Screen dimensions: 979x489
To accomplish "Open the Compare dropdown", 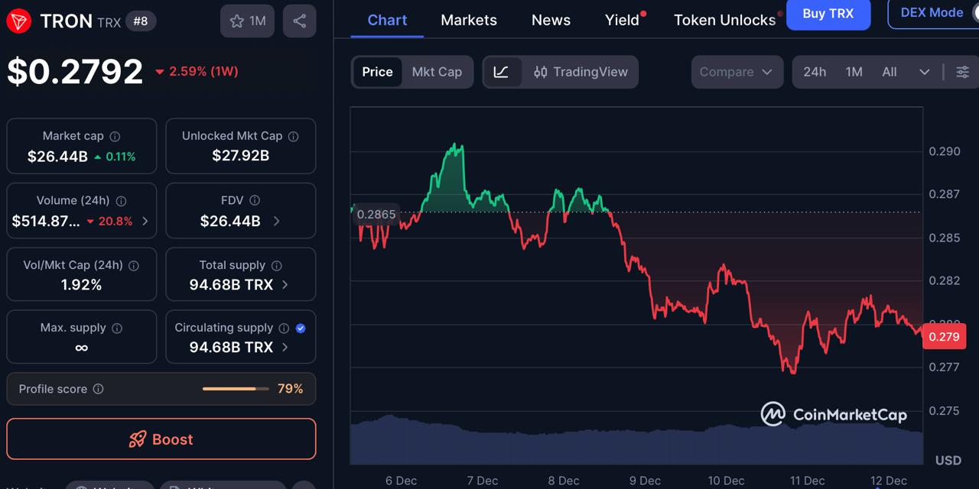I will 736,72.
